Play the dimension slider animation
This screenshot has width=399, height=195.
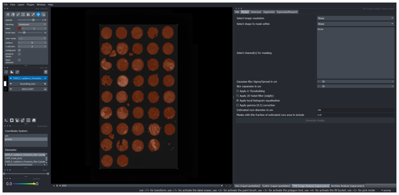pyautogui.click(x=57, y=186)
